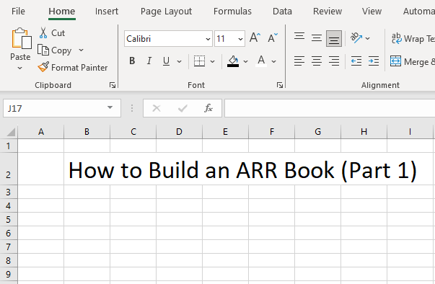Screen dimensions: 435x284
Task: Toggle italic formatting
Action: pos(149,61)
